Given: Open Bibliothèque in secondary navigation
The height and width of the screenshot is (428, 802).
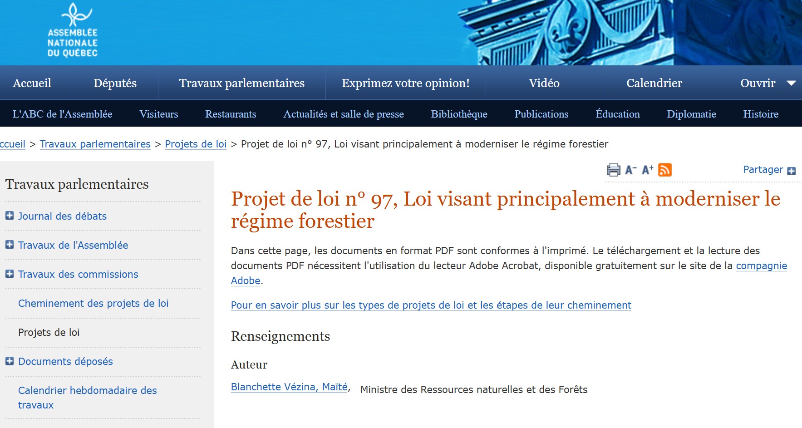Looking at the screenshot, I should coord(459,114).
